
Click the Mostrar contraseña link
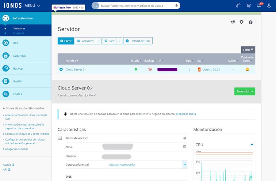(x=122, y=165)
